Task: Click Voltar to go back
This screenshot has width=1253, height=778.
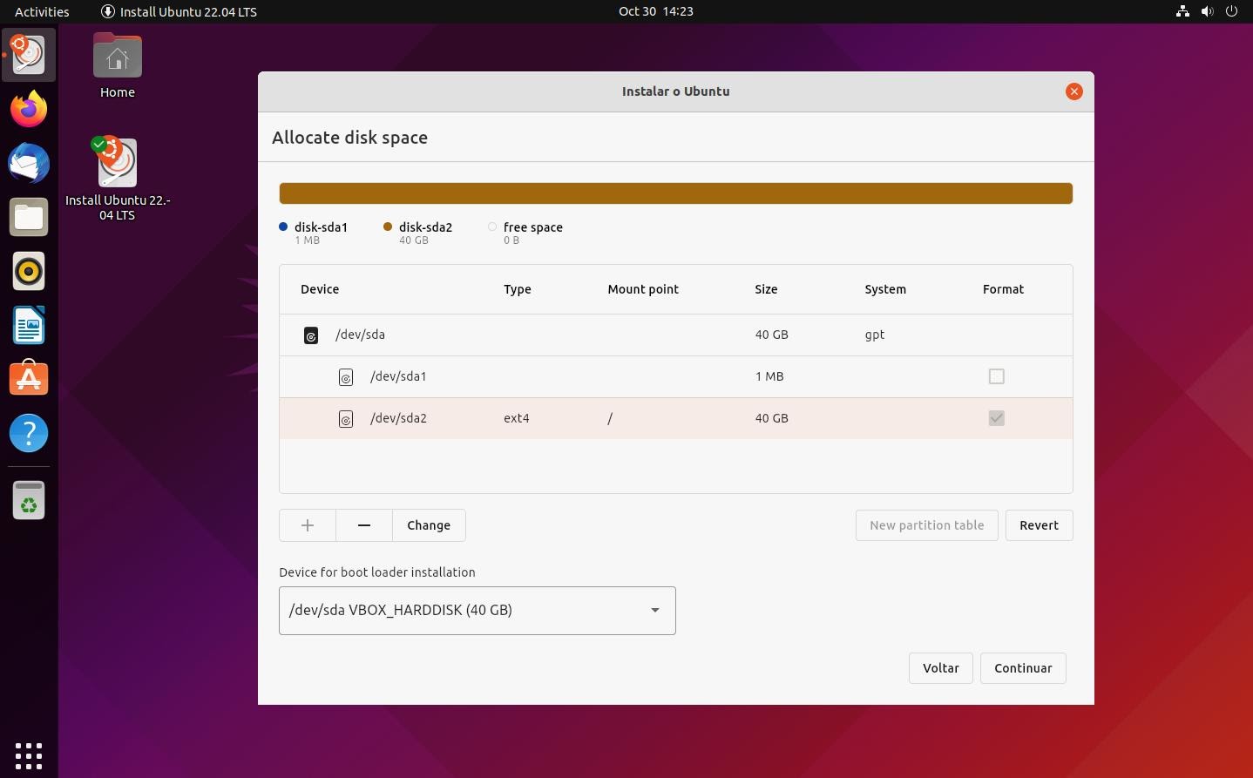Action: 941,668
